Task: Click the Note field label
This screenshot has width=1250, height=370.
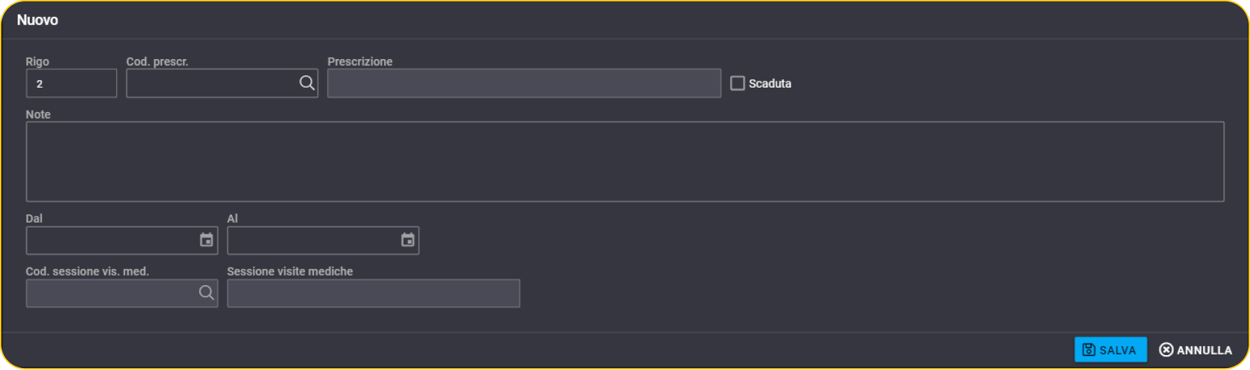Action: point(38,114)
